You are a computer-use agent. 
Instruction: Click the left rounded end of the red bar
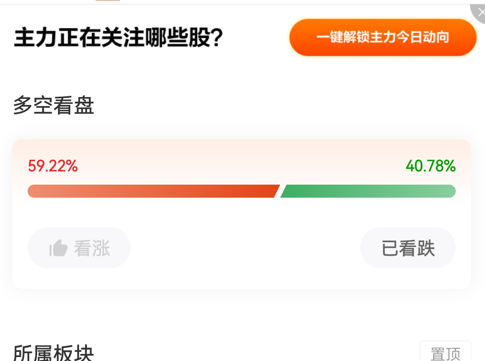(x=32, y=191)
